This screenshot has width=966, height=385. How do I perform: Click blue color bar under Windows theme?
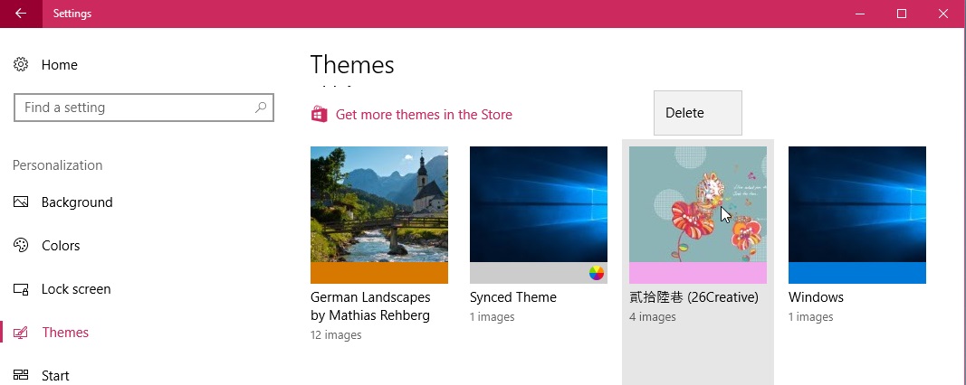(x=857, y=273)
